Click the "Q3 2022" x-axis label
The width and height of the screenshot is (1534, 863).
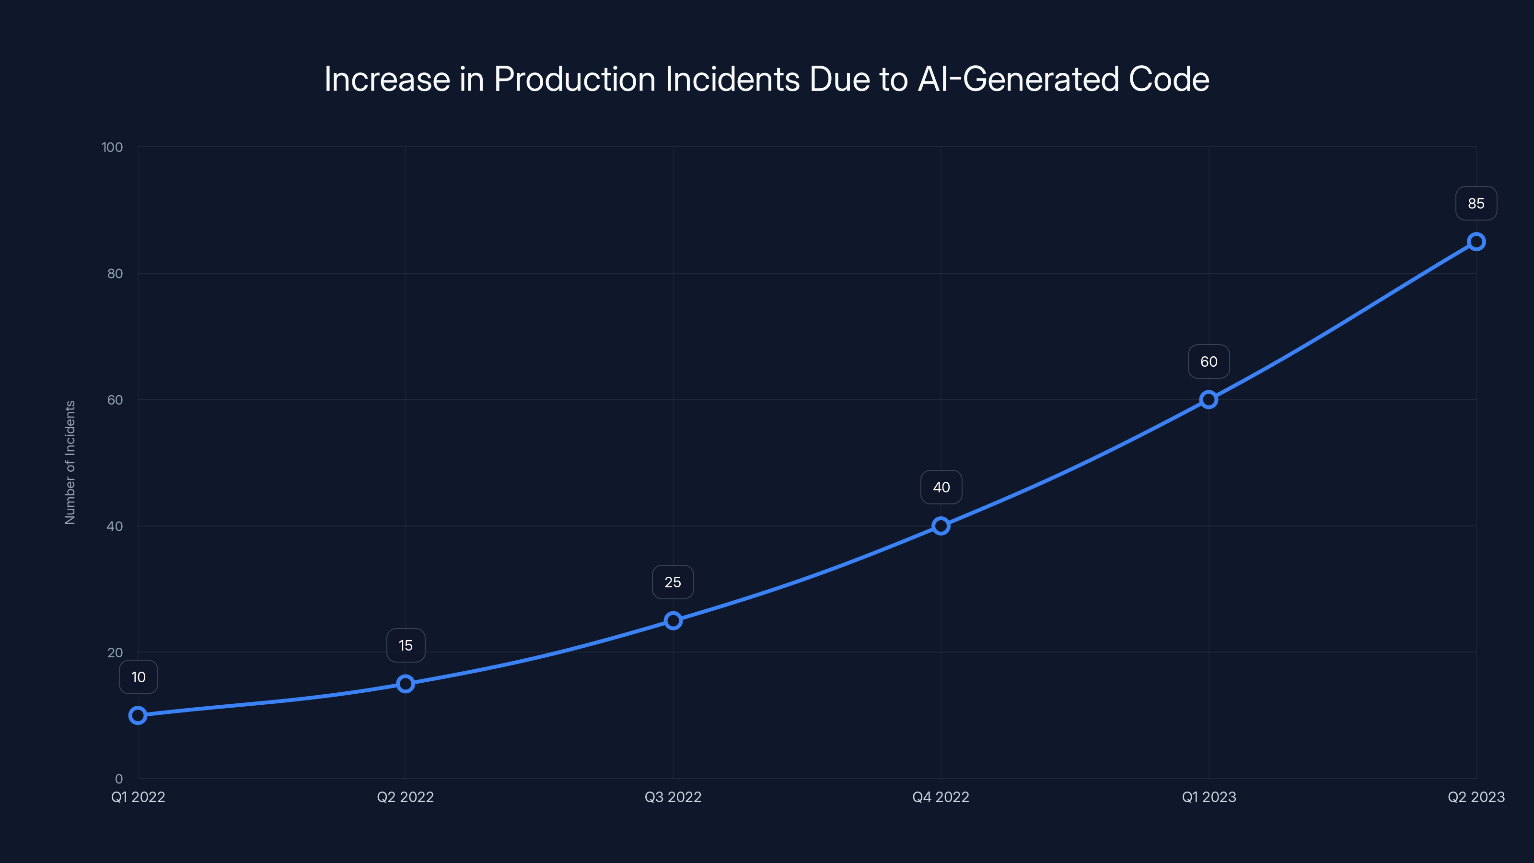673,797
